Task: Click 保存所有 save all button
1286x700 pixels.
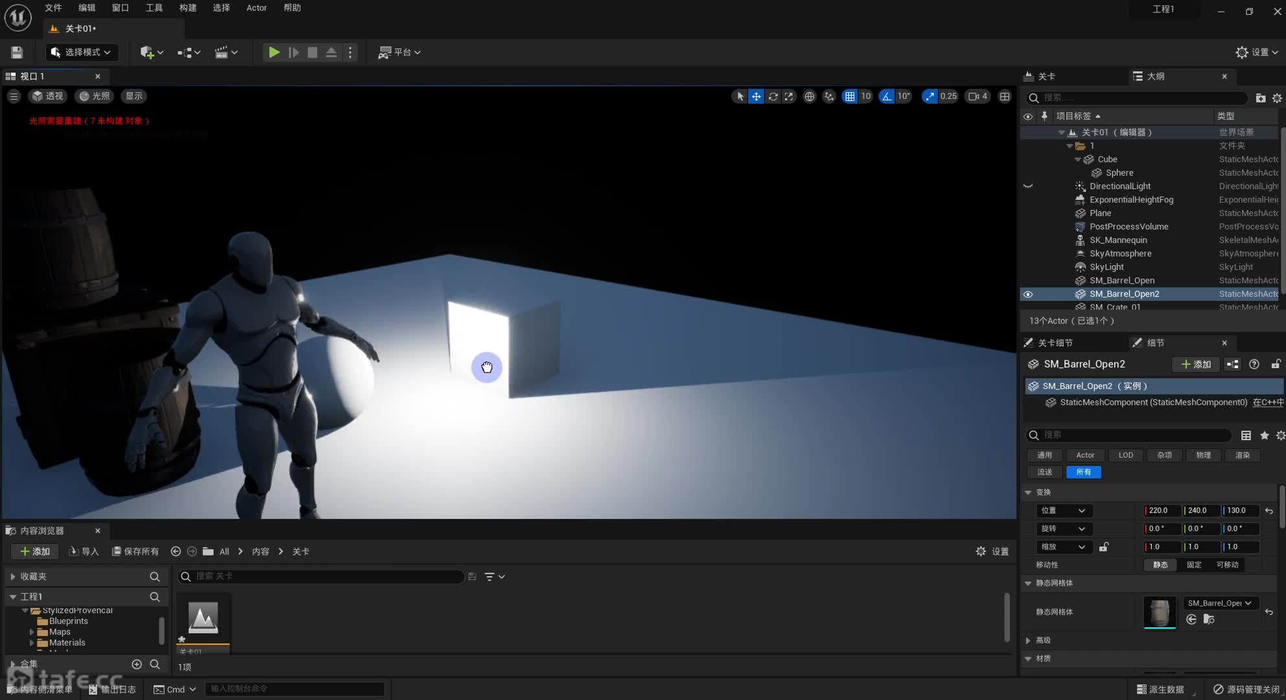Action: point(135,552)
